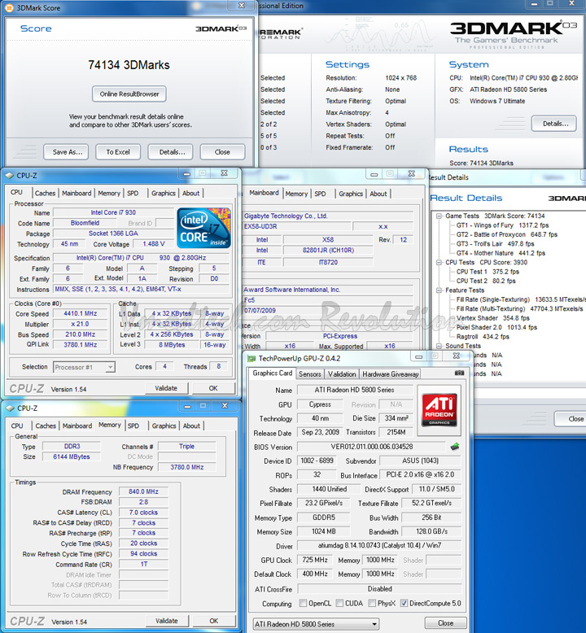Select Pixel Shader 2.0 result row

coord(496,327)
